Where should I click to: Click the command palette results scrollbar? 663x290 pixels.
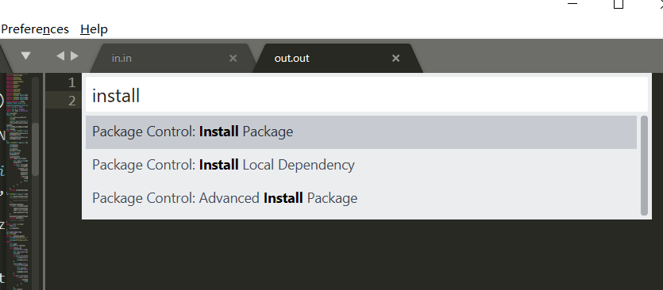[645, 166]
